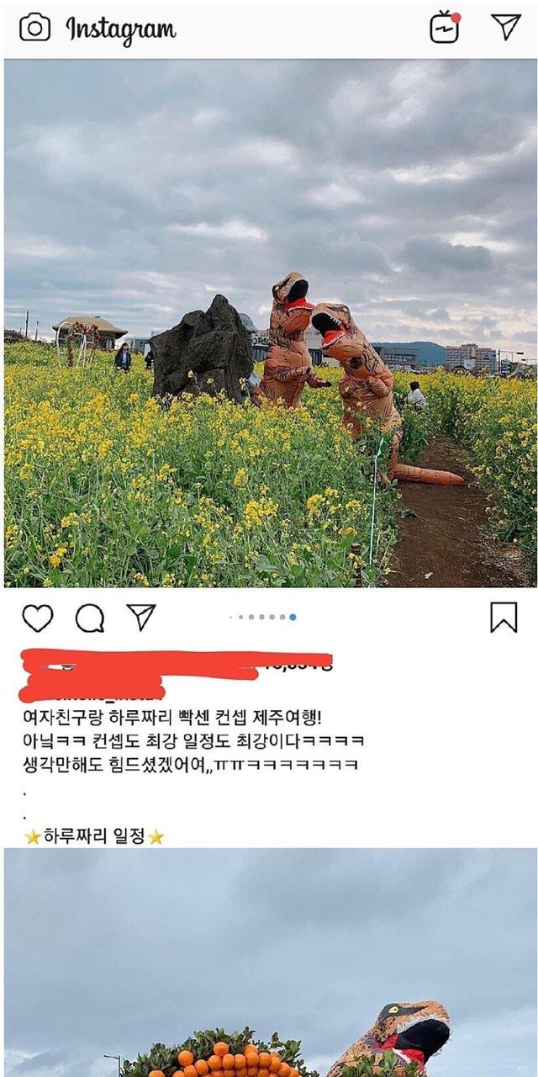Image resolution: width=538 pixels, height=1077 pixels.
Task: Open the flower field dinosaur costume photo
Action: coord(270,322)
